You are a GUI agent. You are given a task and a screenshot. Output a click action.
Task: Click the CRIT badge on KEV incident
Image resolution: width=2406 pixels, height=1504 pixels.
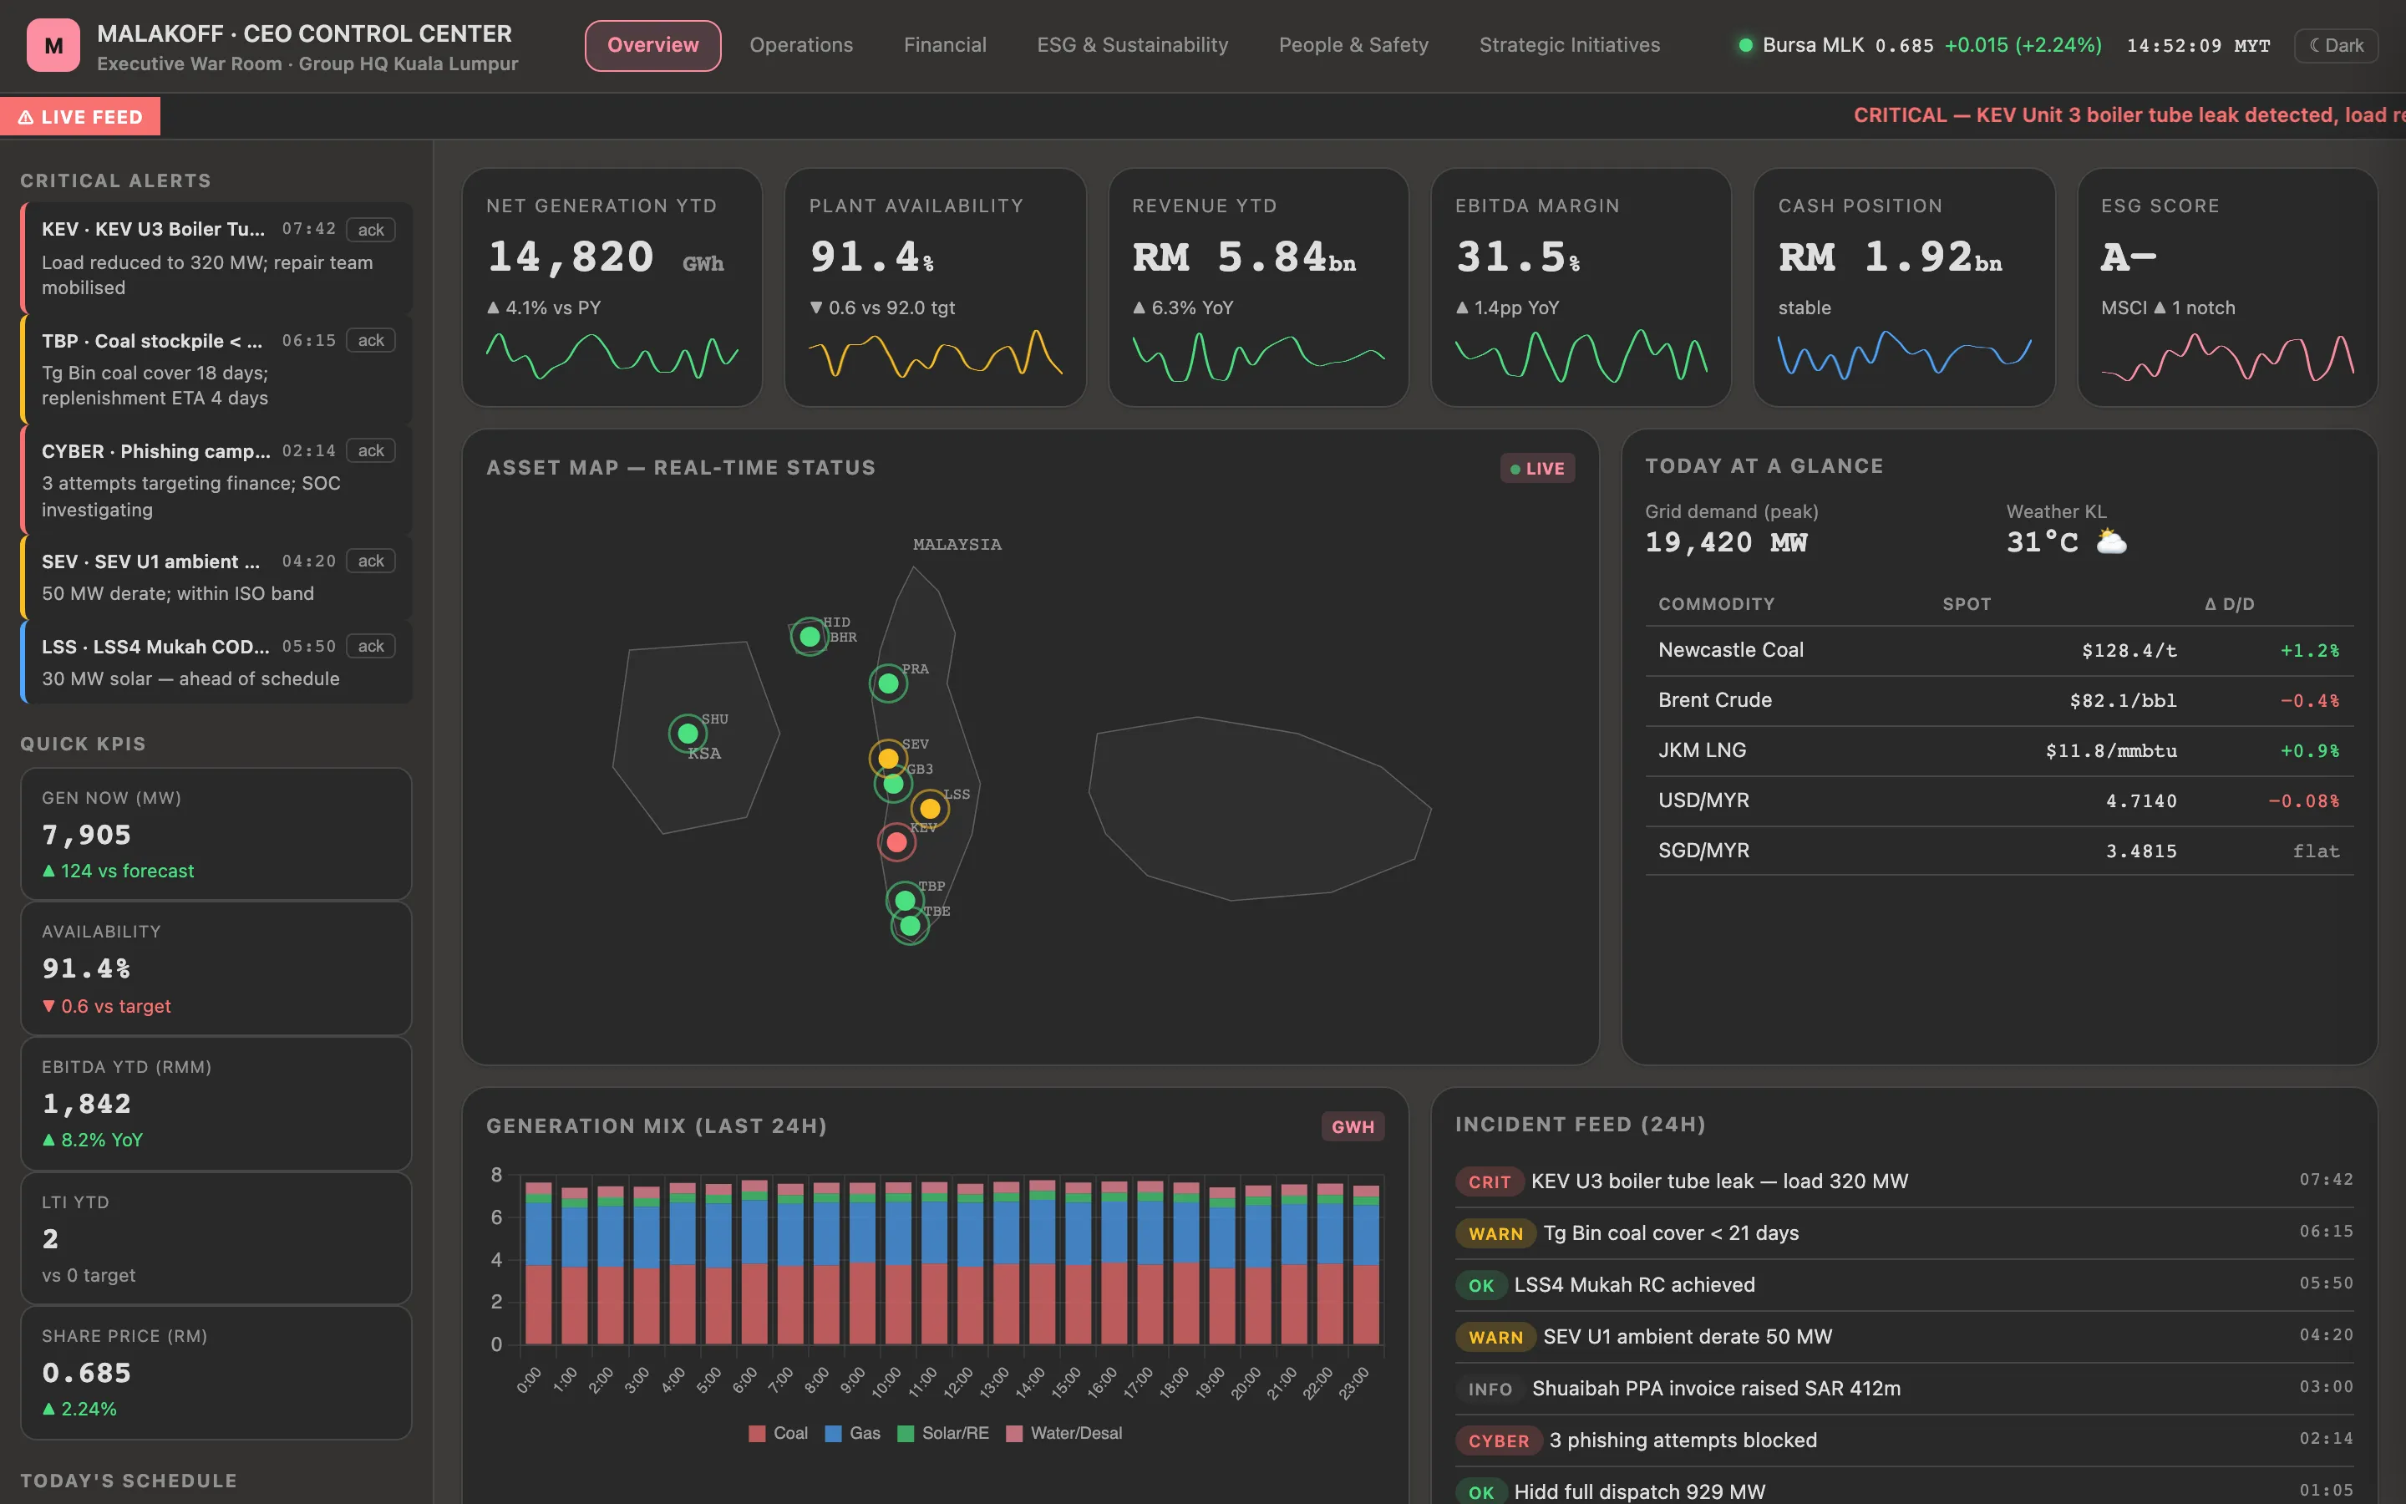coord(1489,1181)
